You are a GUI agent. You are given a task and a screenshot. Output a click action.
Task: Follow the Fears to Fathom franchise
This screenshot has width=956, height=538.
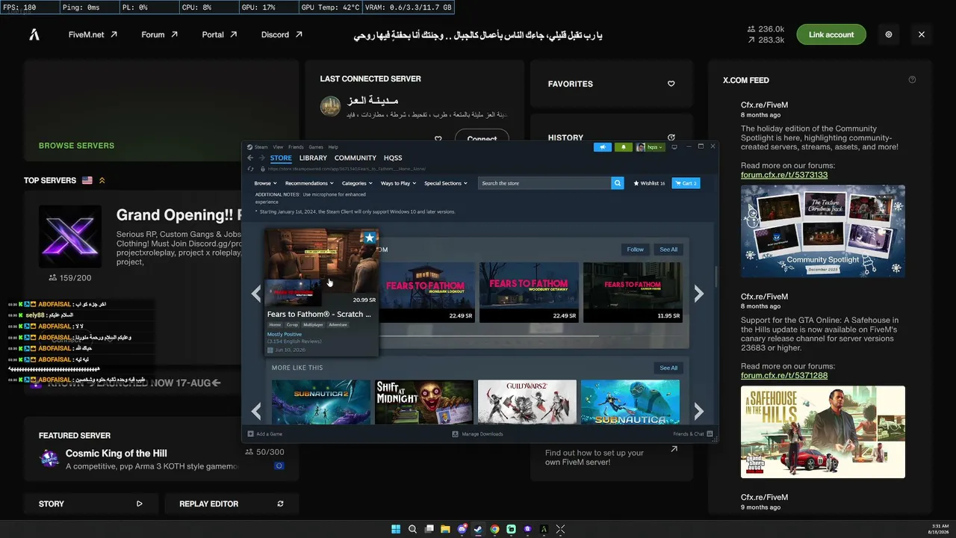coord(636,250)
